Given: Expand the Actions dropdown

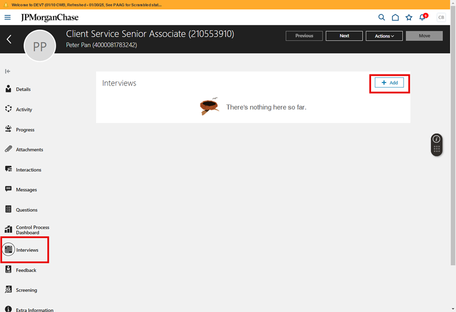Looking at the screenshot, I should tap(384, 36).
